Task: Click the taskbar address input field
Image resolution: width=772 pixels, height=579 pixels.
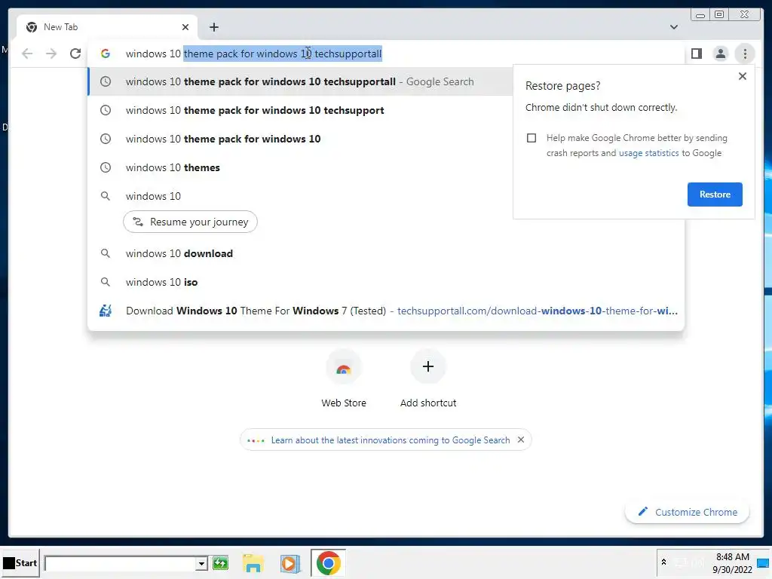Action: click(120, 563)
